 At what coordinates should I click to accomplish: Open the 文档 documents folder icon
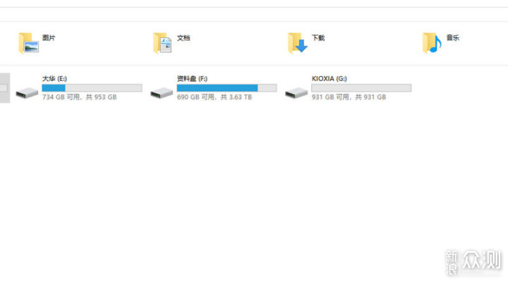pyautogui.click(x=163, y=43)
